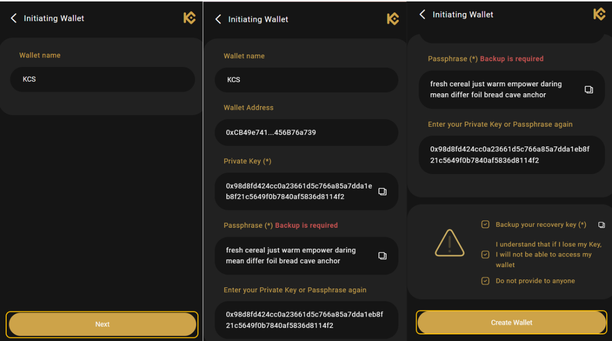Click the Wallet Address field
Viewport: 612px width, 341px height.
(x=306, y=133)
